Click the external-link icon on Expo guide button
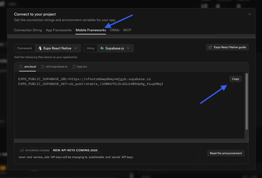 pos(211,47)
